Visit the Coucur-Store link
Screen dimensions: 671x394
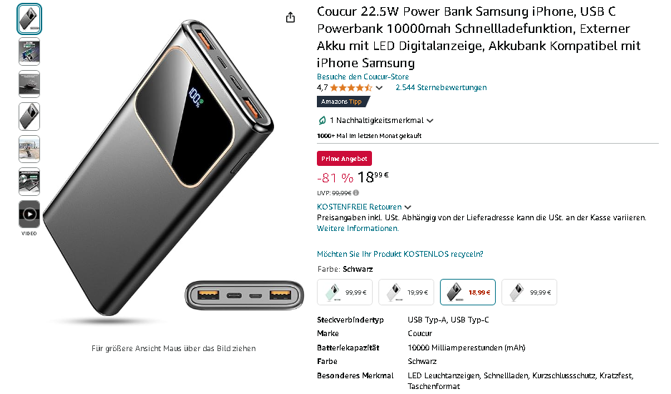pyautogui.click(x=363, y=77)
